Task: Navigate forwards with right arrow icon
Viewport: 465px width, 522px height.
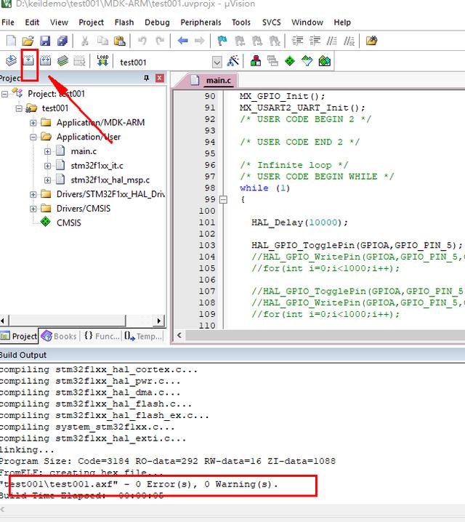Action: coord(200,41)
